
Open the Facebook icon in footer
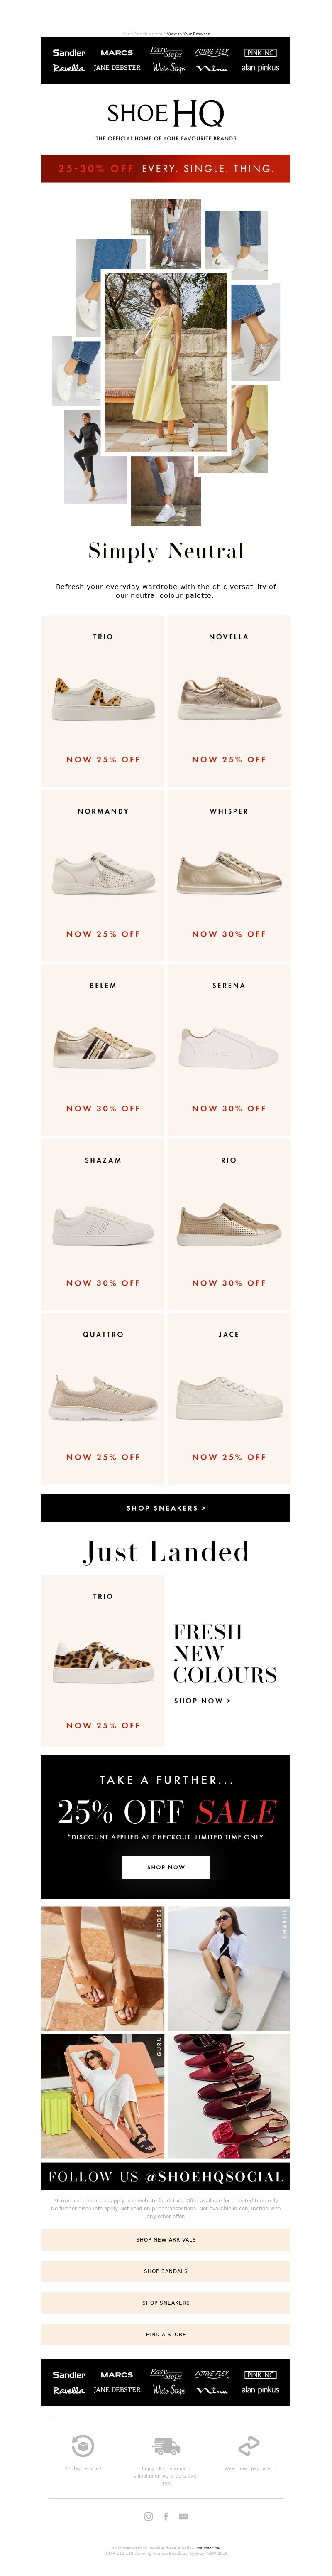[x=166, y=2516]
